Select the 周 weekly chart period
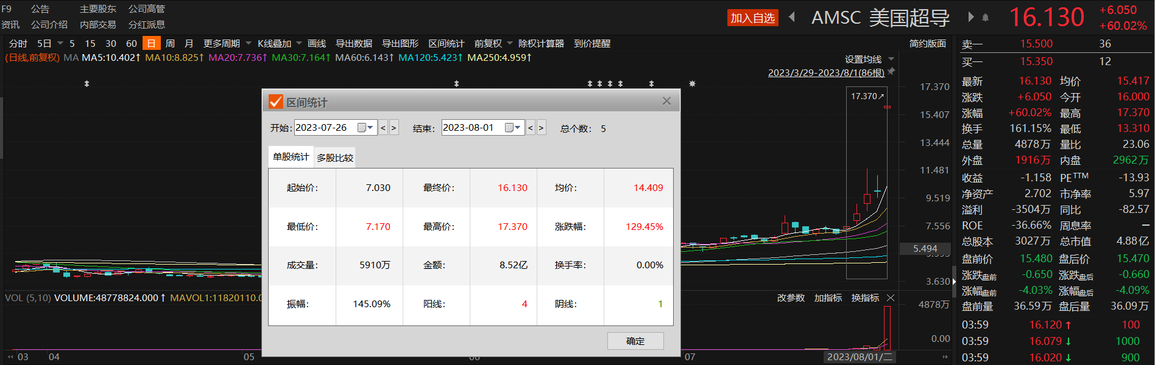1155x365 pixels. click(x=170, y=43)
